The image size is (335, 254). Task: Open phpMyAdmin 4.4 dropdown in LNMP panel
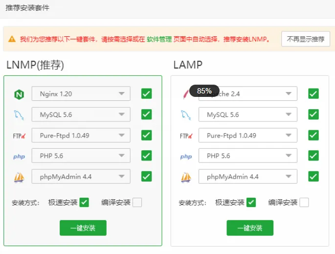coord(81,176)
